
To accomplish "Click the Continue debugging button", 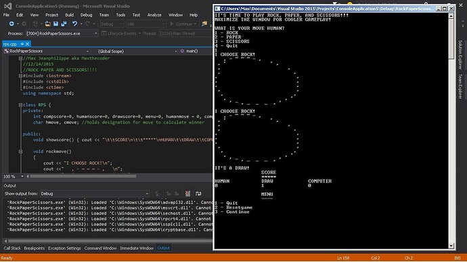I will tap(181, 24).
